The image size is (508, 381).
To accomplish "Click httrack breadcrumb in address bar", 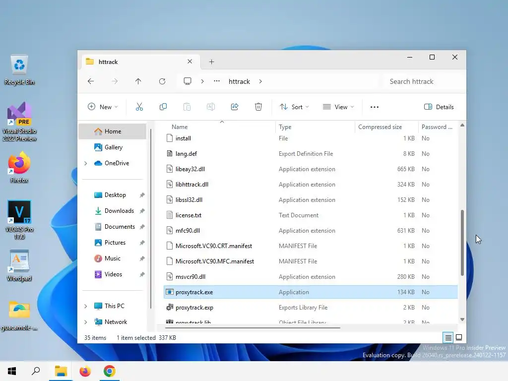I will [239, 81].
